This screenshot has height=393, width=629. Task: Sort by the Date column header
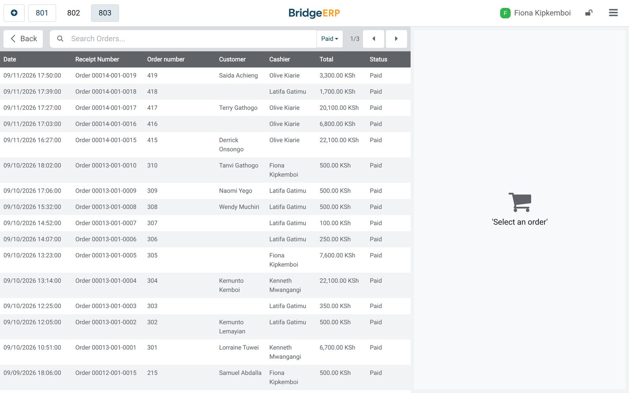[10, 59]
